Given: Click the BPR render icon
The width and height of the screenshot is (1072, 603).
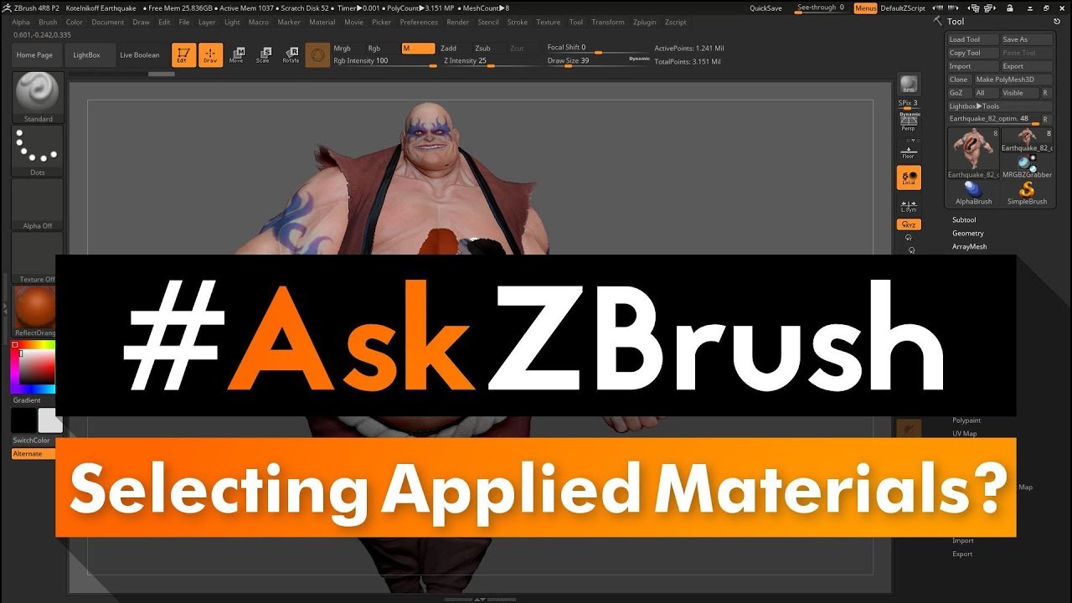Looking at the screenshot, I should (909, 85).
